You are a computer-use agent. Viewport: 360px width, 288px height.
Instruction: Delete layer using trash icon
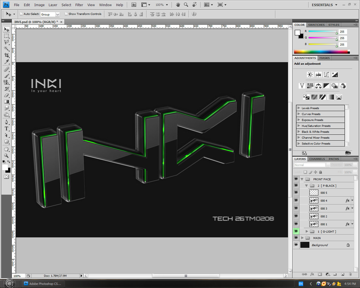[x=350, y=274]
